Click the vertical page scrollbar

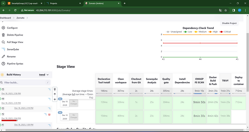(248, 62)
